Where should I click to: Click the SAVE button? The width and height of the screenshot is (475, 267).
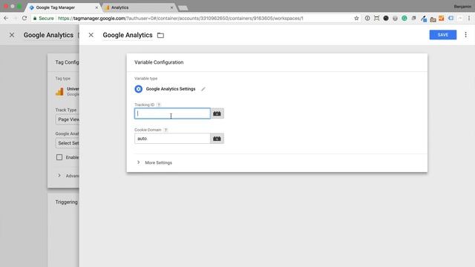point(442,35)
